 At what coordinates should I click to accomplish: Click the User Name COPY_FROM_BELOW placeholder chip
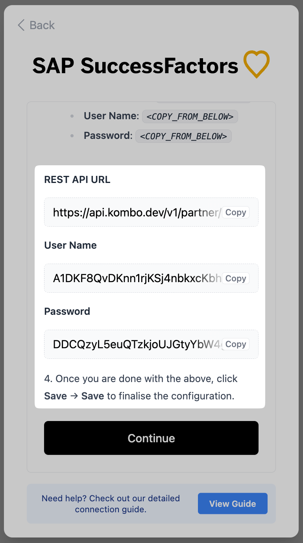[x=190, y=116]
